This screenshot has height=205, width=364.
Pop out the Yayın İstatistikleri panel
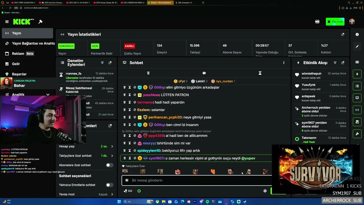(343, 34)
